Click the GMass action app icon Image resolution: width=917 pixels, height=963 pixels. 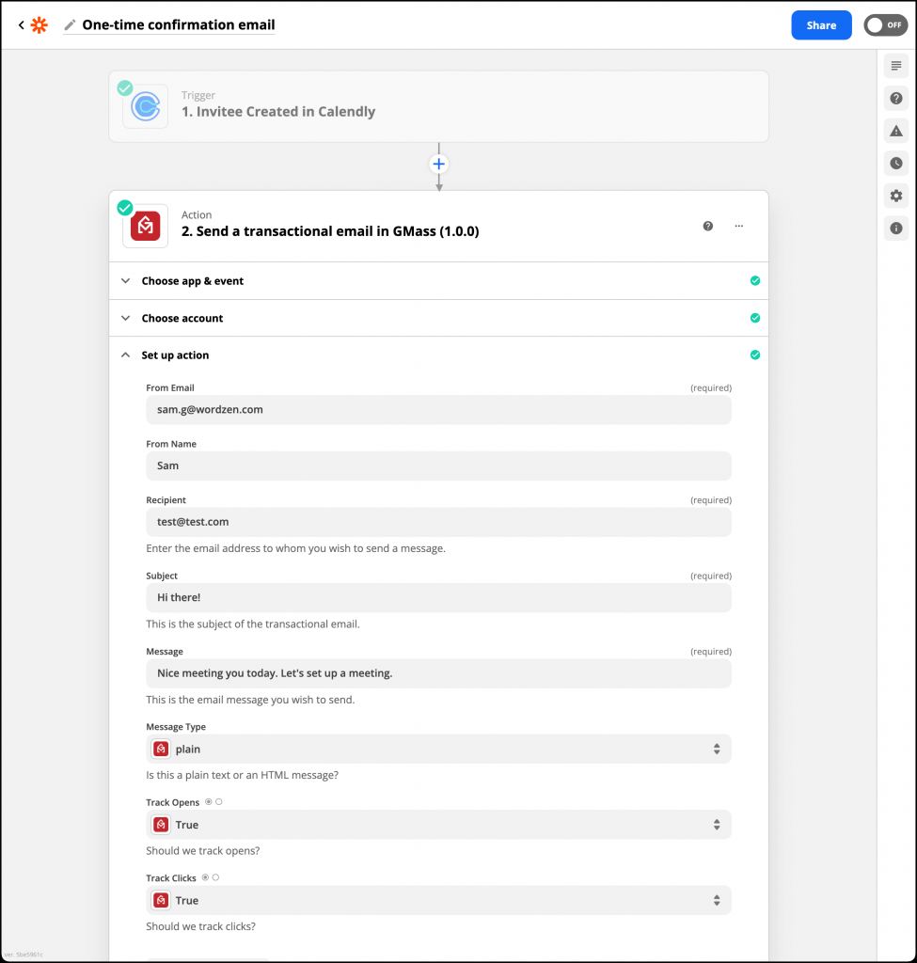pyautogui.click(x=145, y=226)
